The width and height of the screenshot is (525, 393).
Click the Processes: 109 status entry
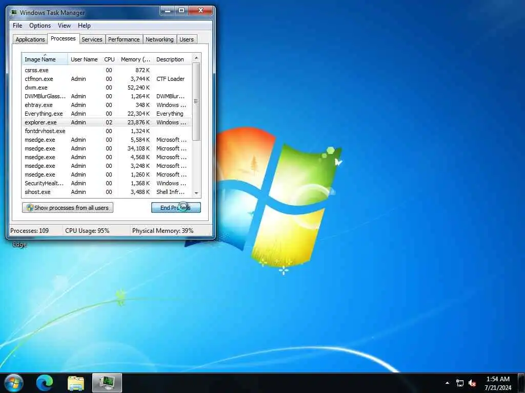(x=29, y=231)
